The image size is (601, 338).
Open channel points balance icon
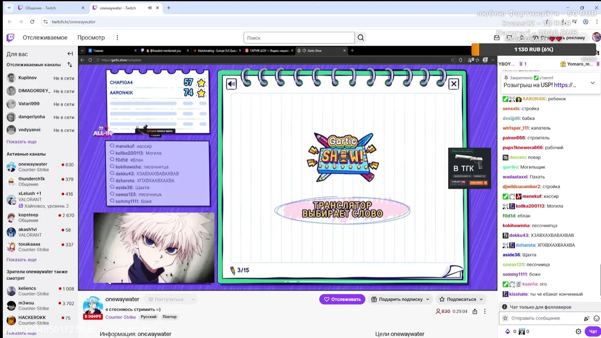tap(522, 331)
